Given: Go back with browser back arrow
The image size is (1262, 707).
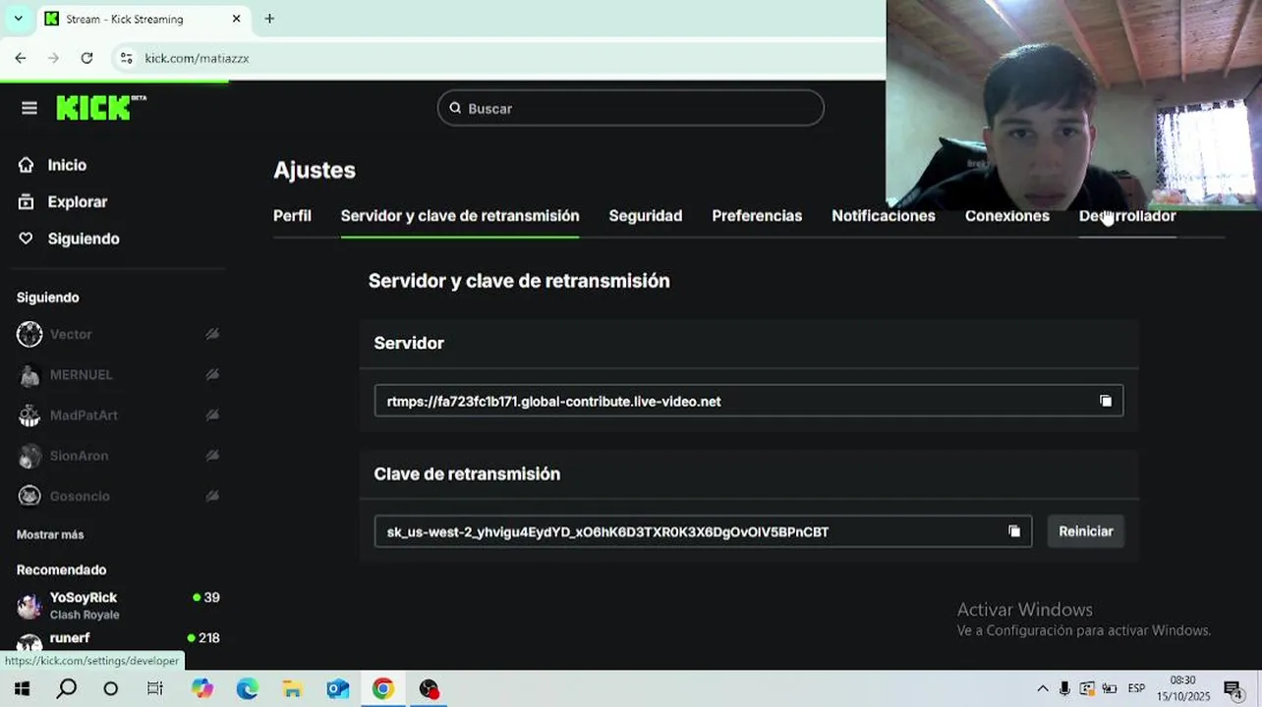Looking at the screenshot, I should point(21,58).
